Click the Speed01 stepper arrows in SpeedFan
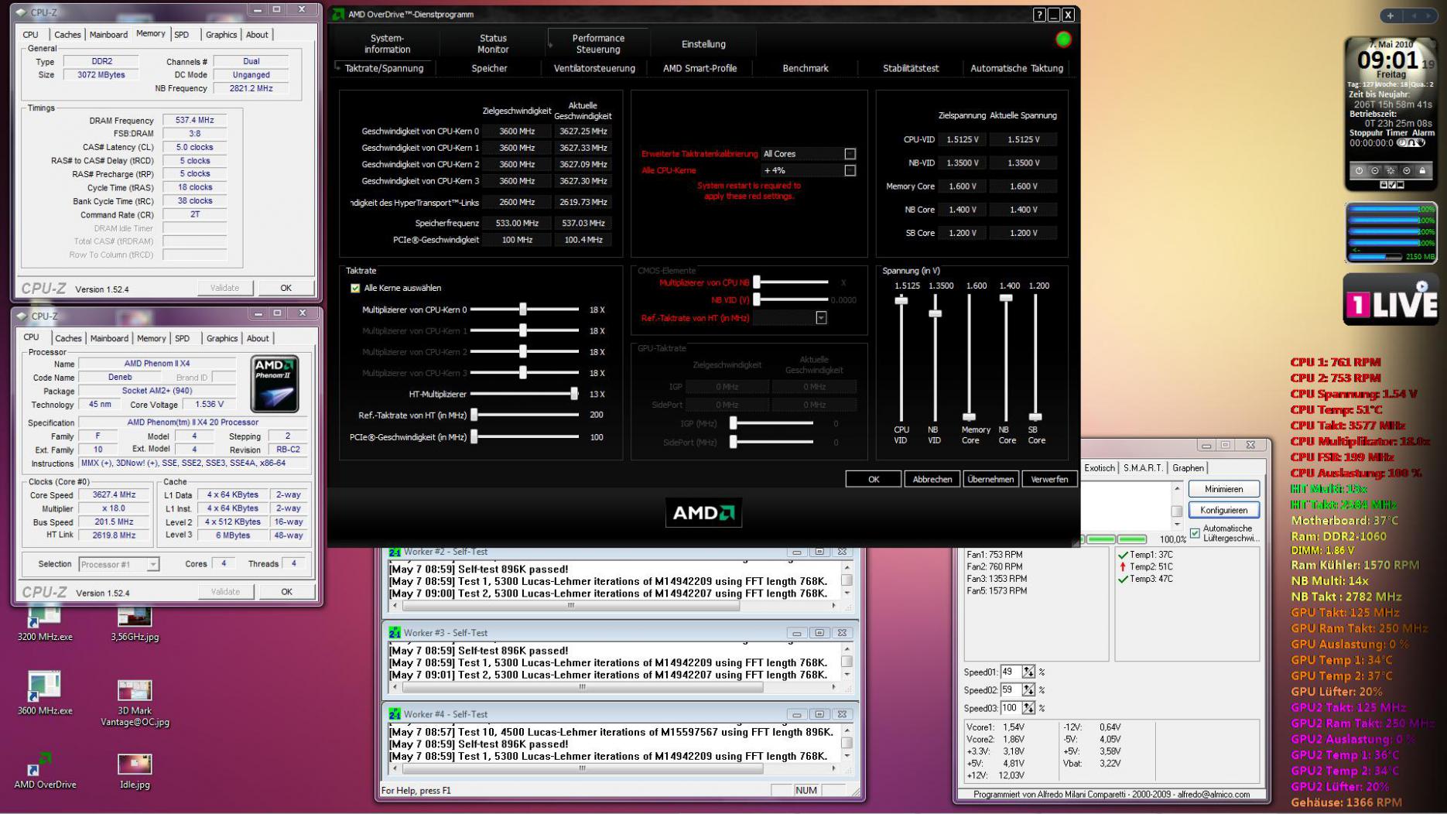 (1028, 672)
